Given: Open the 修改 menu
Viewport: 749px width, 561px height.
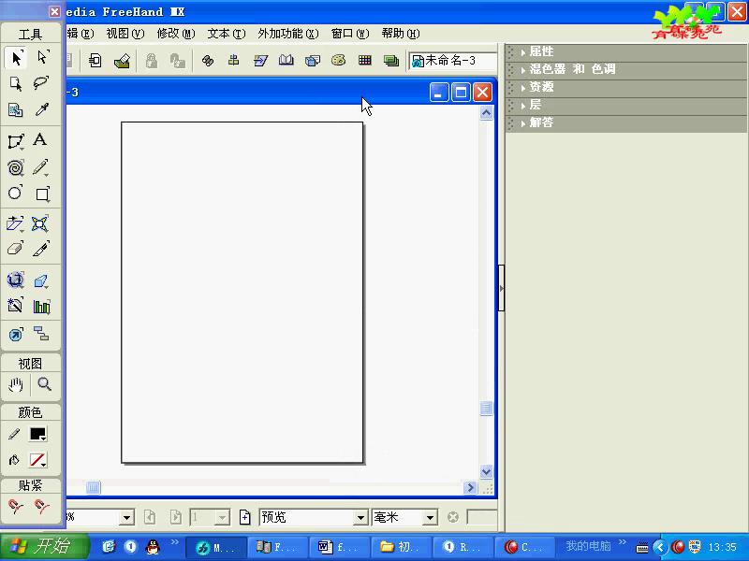Looking at the screenshot, I should 176,34.
